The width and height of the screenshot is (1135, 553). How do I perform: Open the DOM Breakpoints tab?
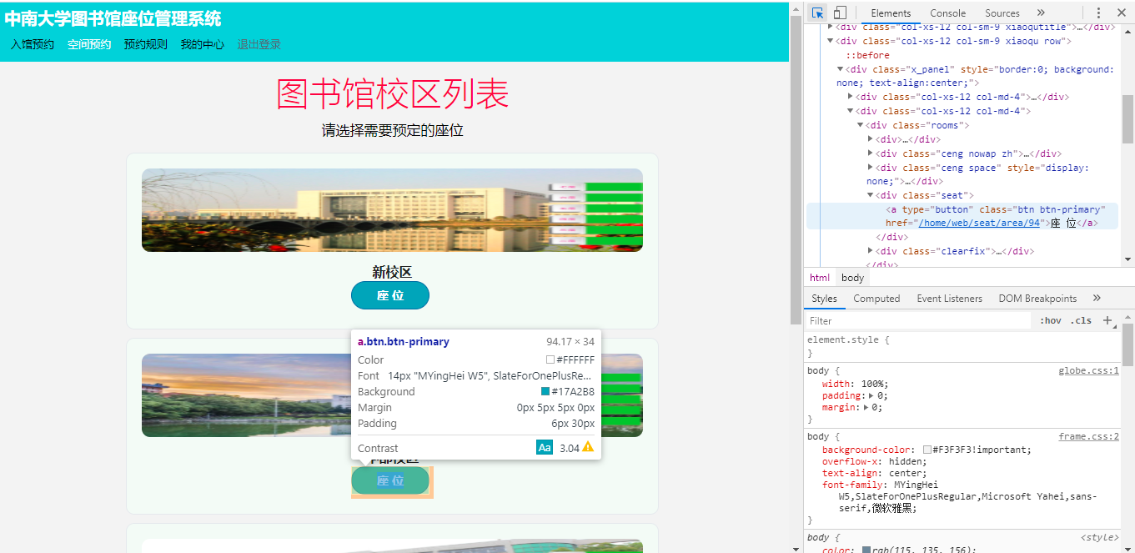point(1037,299)
